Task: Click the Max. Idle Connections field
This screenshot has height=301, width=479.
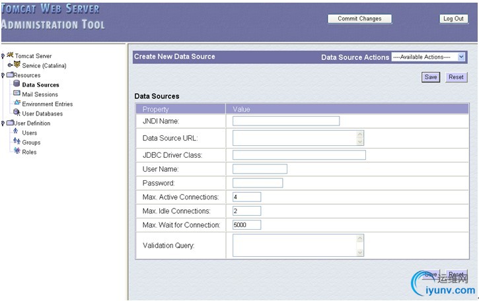Action: [246, 211]
